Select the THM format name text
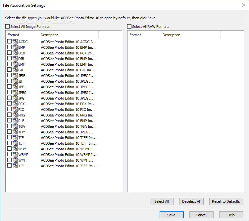This screenshot has width=249, height=221. click(22, 132)
